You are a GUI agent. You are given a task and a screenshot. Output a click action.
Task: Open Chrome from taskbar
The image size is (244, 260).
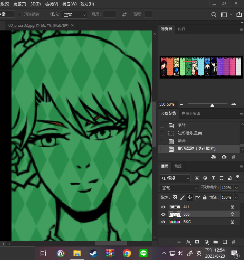(x=127, y=253)
